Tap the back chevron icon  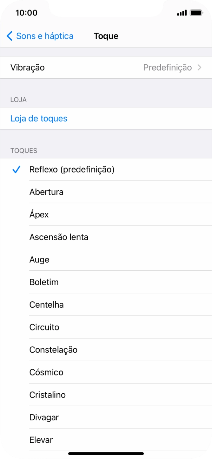coord(9,36)
